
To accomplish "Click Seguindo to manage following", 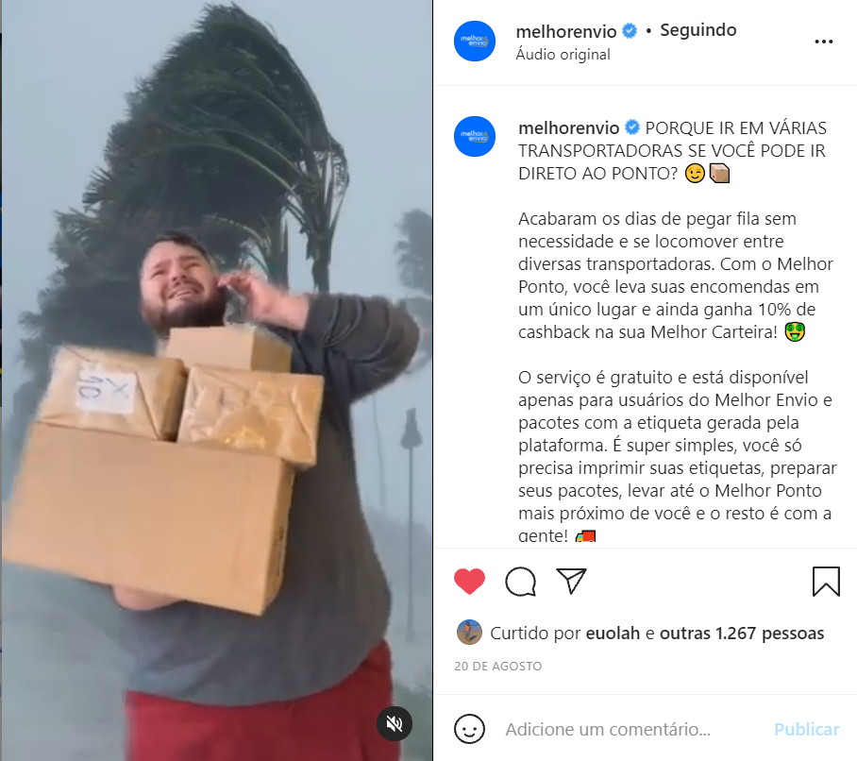I will click(697, 30).
